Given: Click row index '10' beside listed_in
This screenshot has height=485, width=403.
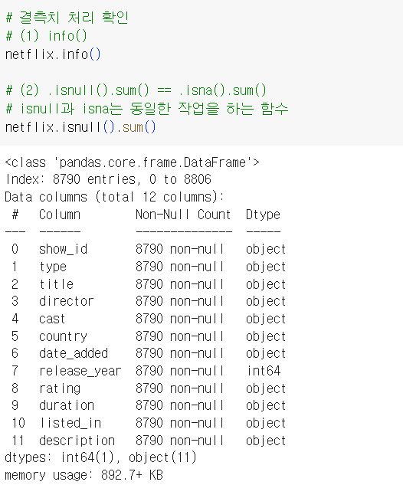Looking at the screenshot, I should click(18, 423).
